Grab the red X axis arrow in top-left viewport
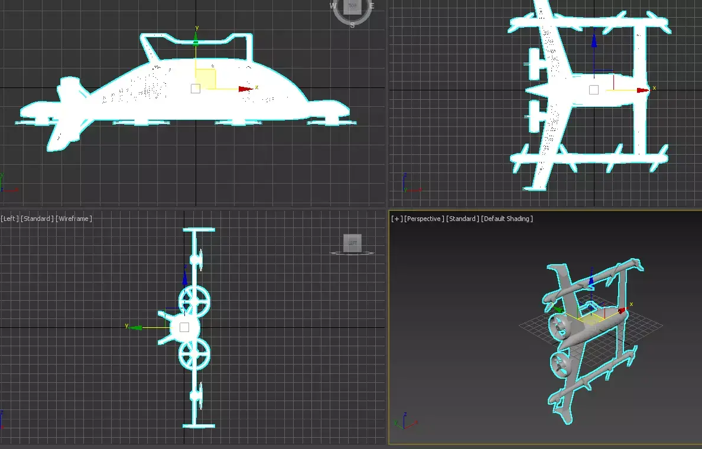 [246, 89]
